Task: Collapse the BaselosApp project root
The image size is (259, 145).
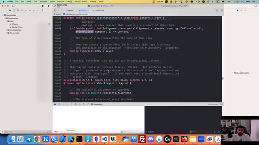Action: click(x=2, y=15)
